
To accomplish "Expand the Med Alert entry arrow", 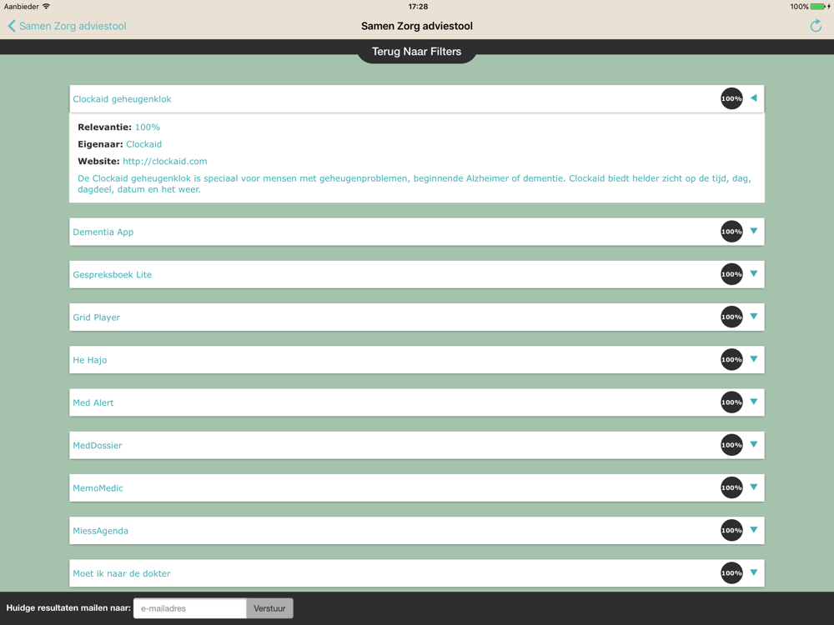I will [x=754, y=402].
